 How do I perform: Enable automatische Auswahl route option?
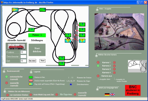click(7, 77)
